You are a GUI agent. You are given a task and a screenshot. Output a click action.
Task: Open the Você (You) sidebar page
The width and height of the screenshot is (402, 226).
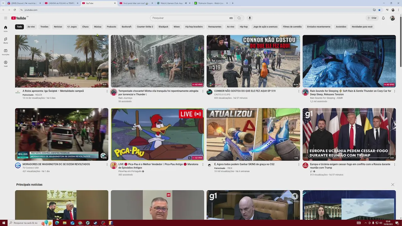tap(6, 63)
